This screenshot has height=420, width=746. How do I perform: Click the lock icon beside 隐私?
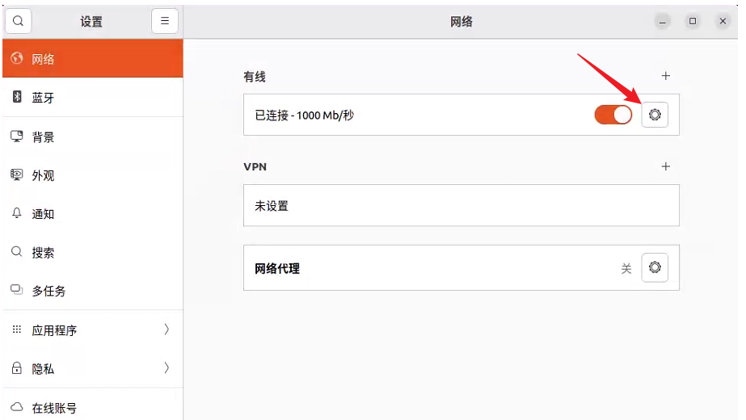pos(17,368)
